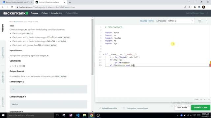
Task: Click the network icon in system tray
Action: click(x=188, y=115)
